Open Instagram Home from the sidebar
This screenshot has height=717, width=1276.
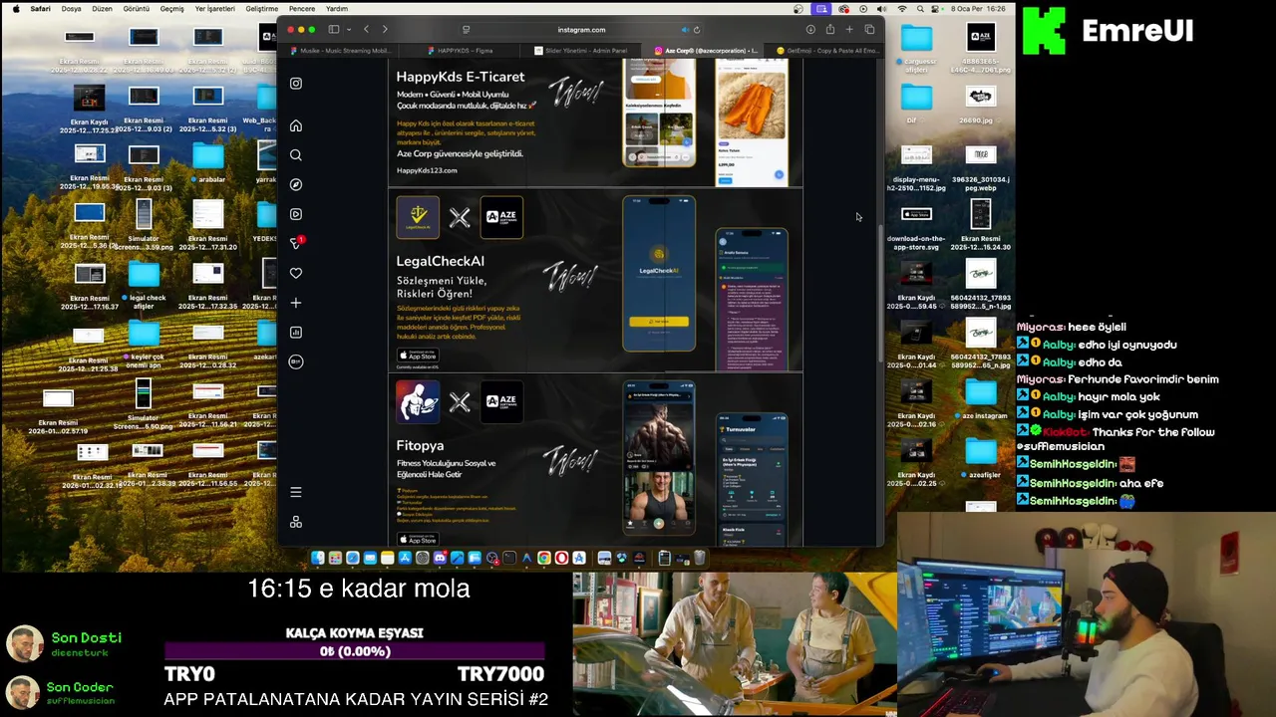[296, 125]
